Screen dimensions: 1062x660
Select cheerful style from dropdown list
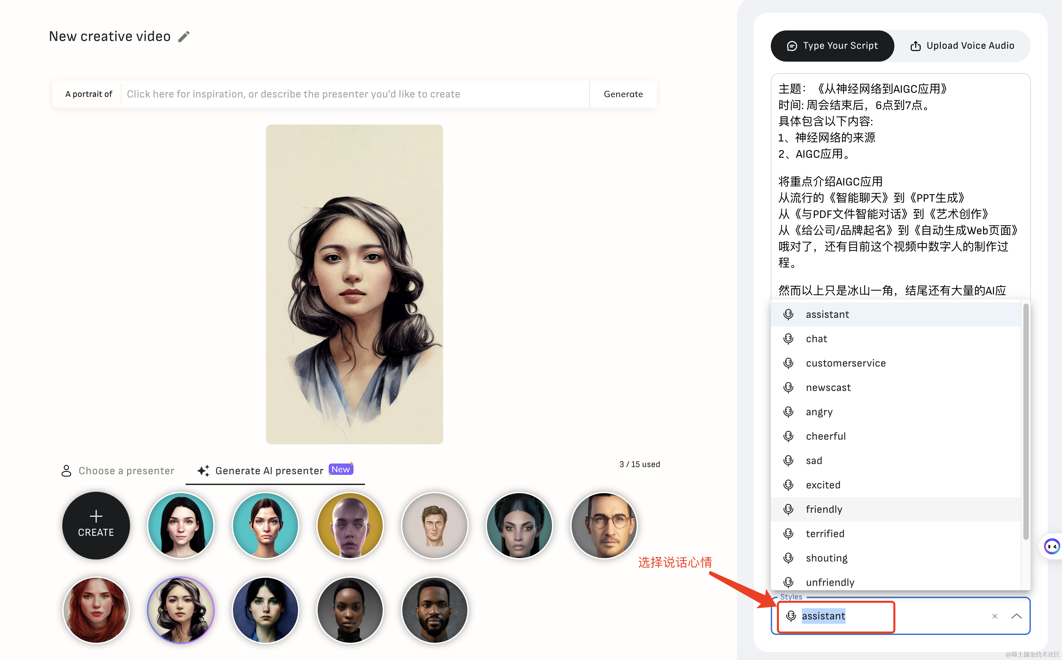coord(825,436)
